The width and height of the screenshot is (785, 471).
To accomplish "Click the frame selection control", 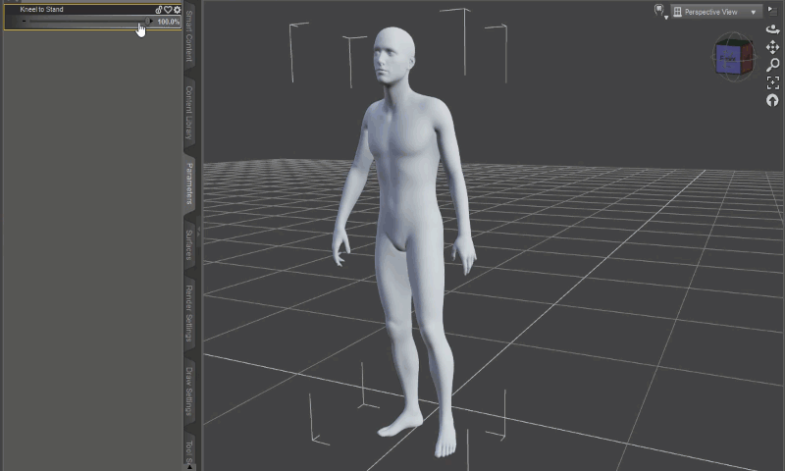I will click(x=773, y=82).
